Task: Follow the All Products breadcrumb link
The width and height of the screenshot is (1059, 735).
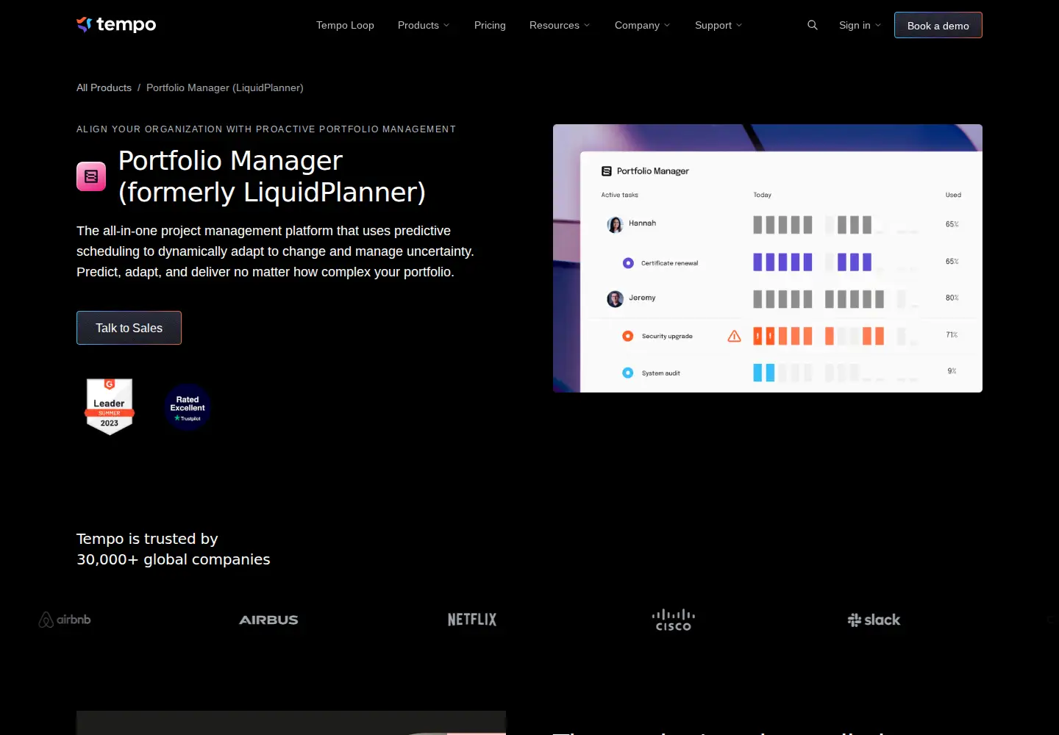Action: click(x=104, y=87)
